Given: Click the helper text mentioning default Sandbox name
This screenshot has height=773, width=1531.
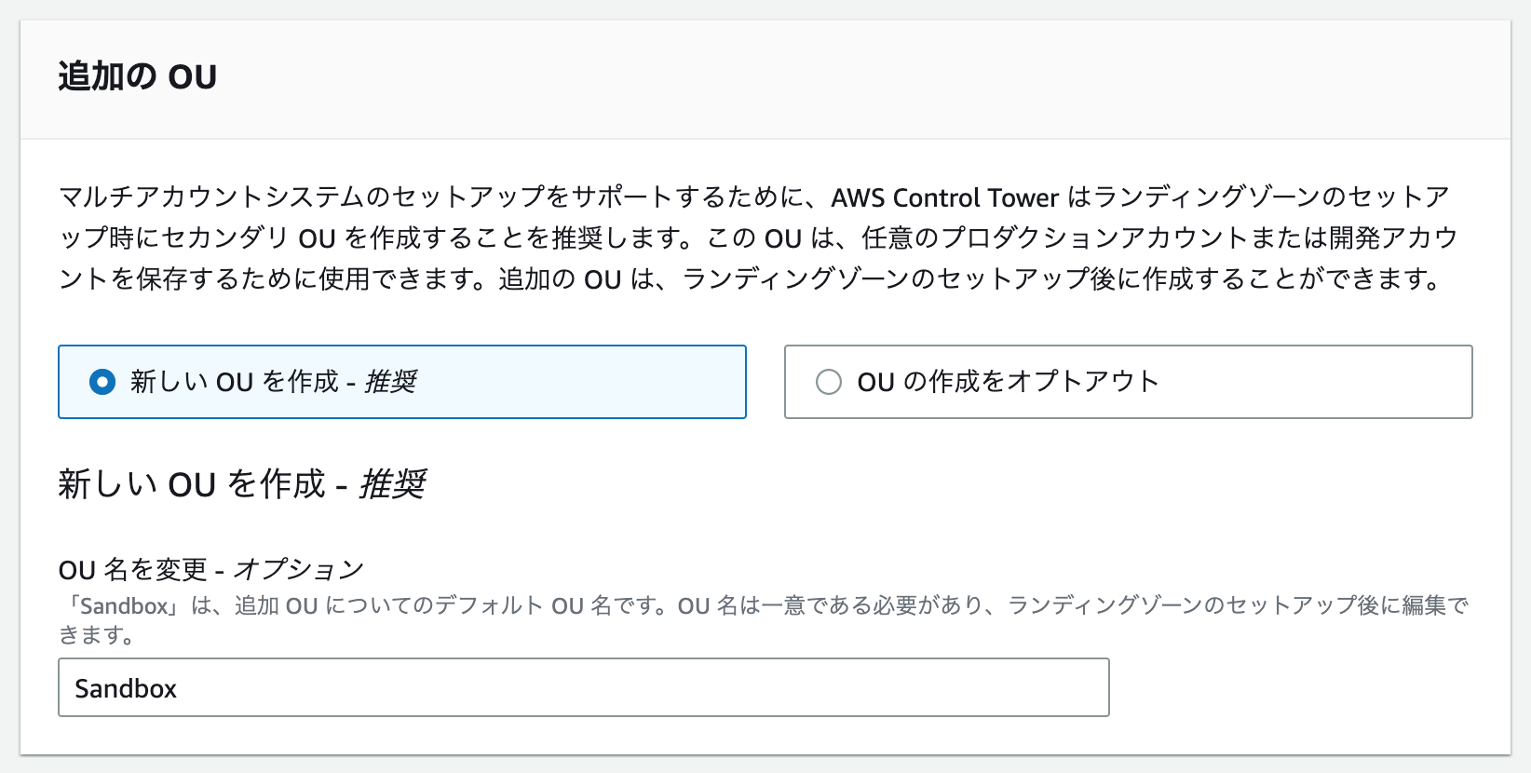Looking at the screenshot, I should point(745,605).
